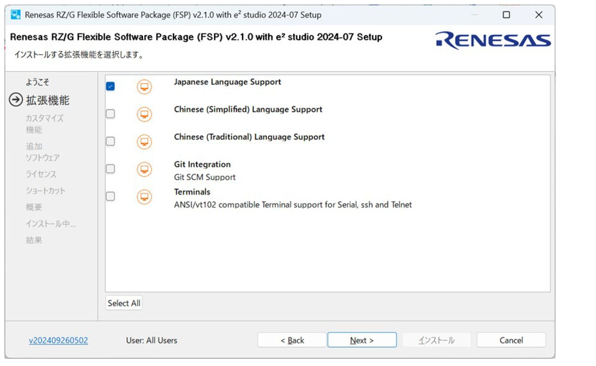Click the インストールする拡張機能を選択します subtitle
Viewport: 596px width, 366px height.
[79, 55]
